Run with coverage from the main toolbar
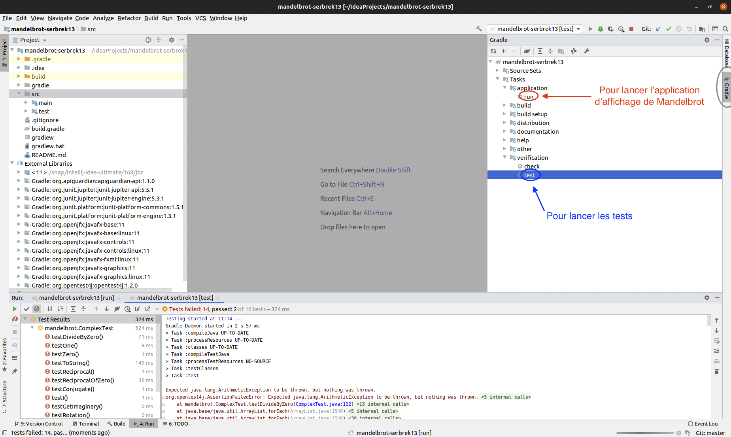Screen dimensions: 731x437 click(611, 29)
